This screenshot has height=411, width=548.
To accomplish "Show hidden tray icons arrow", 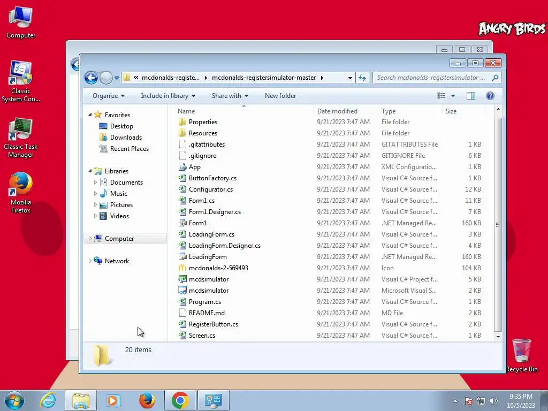I will (455, 401).
